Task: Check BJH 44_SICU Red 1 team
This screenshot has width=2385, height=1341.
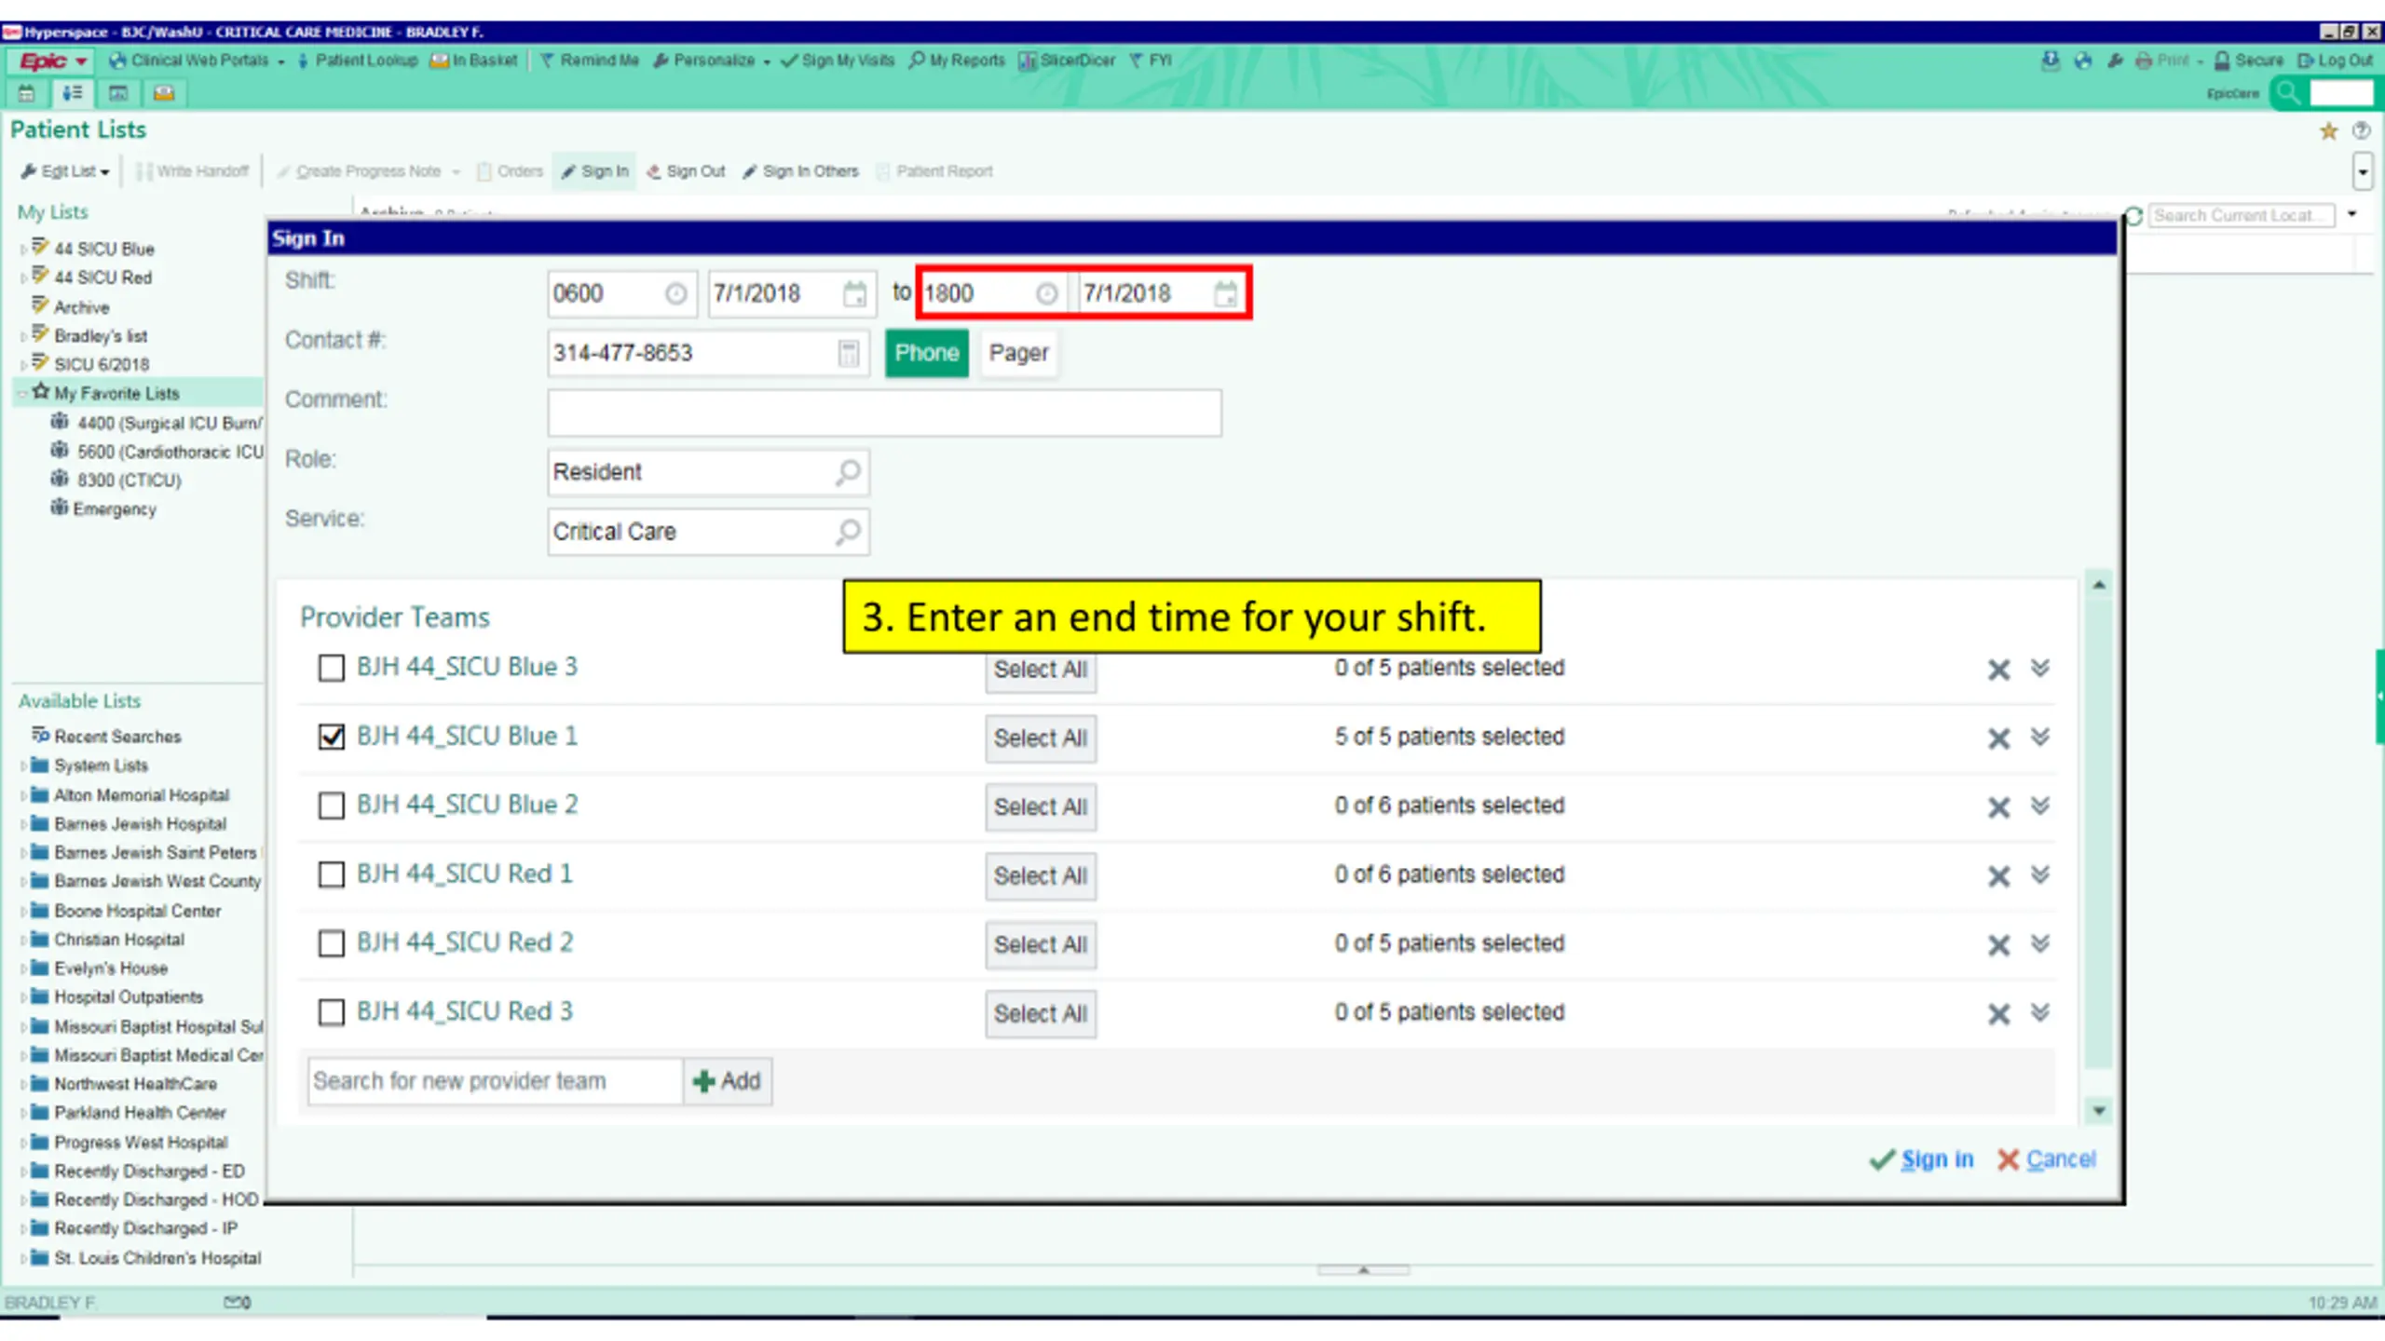Action: coord(331,874)
